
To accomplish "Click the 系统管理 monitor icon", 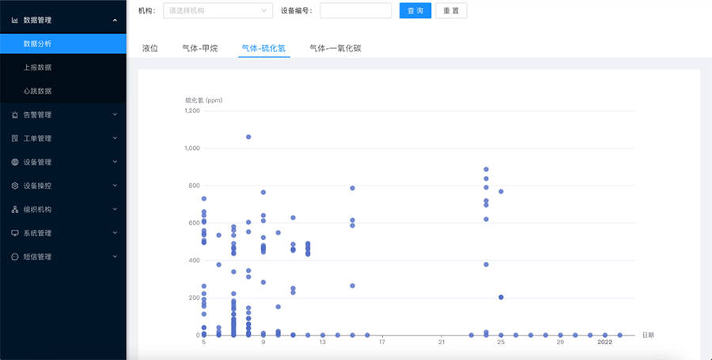I will pos(15,234).
